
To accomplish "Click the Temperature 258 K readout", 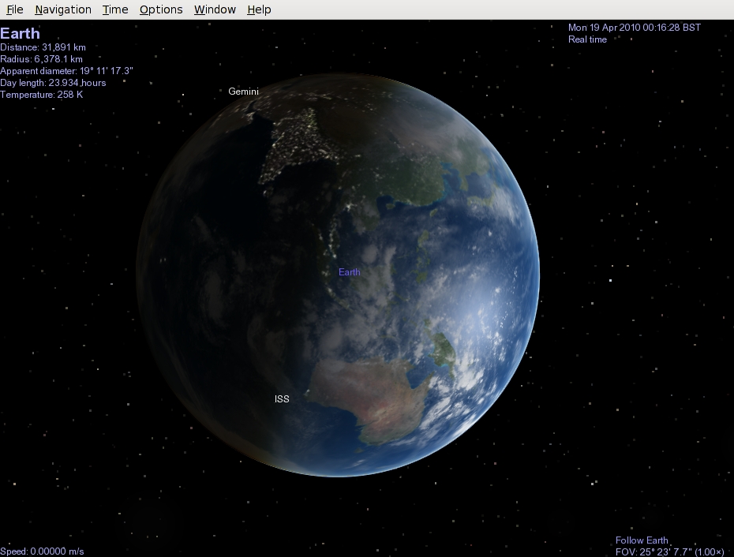I will click(41, 95).
